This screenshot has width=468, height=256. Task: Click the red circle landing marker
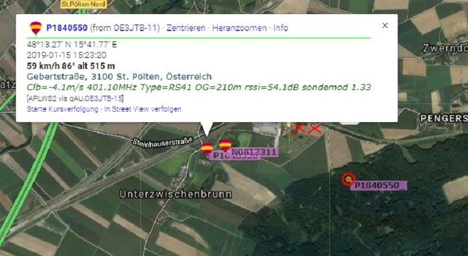coord(348,179)
